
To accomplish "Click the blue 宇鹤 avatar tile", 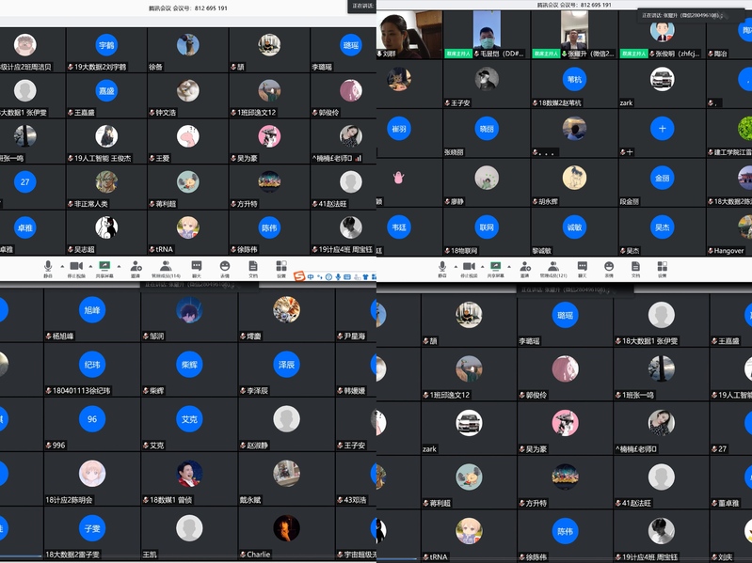I will coord(106,45).
